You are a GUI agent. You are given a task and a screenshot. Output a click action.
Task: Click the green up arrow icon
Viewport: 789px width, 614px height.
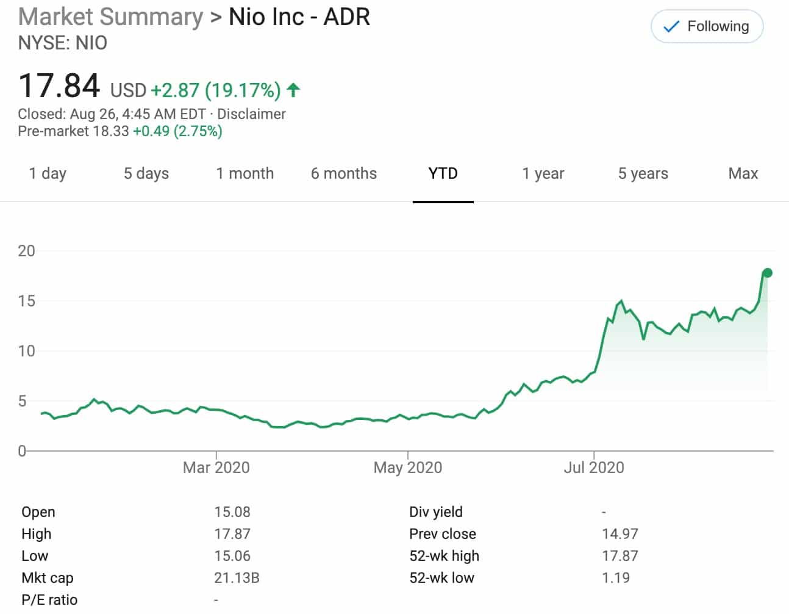[293, 90]
